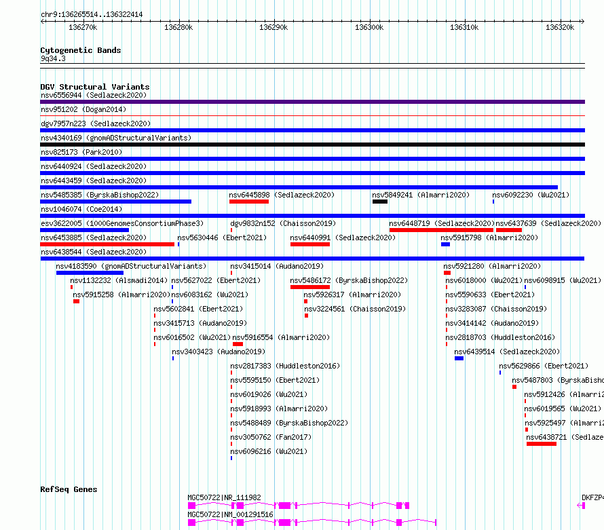This screenshot has width=604, height=530.
Task: Click the red nsv5916554 (Almarri2020) bar
Action: (238, 344)
